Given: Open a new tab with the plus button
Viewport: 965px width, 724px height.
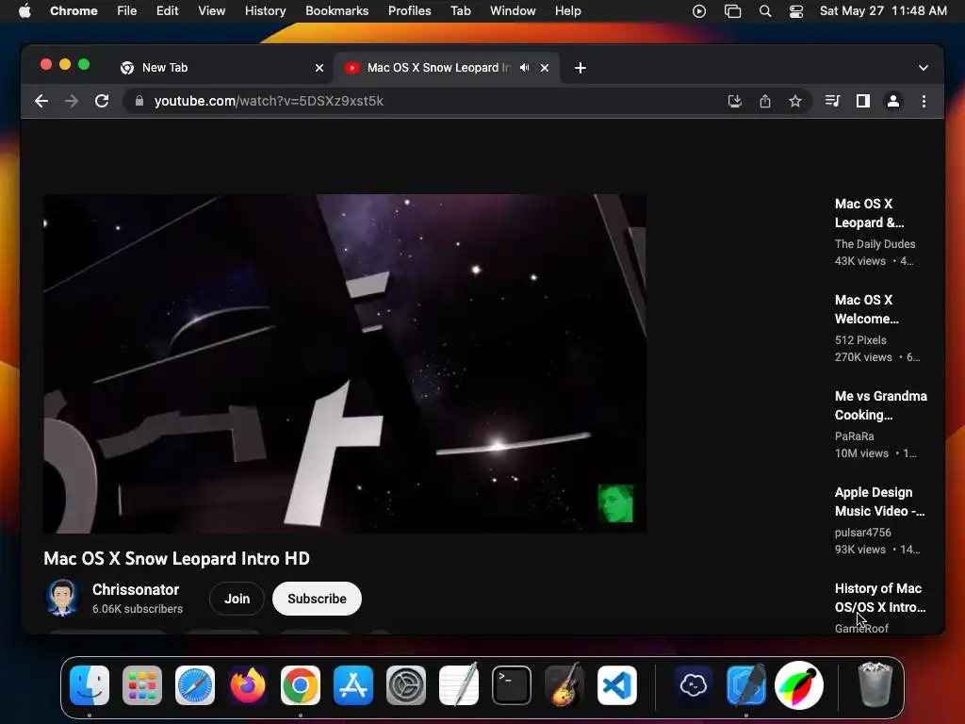Looking at the screenshot, I should click(x=580, y=68).
